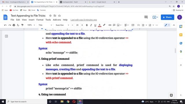Click the Present to a meeting button

point(155,17)
